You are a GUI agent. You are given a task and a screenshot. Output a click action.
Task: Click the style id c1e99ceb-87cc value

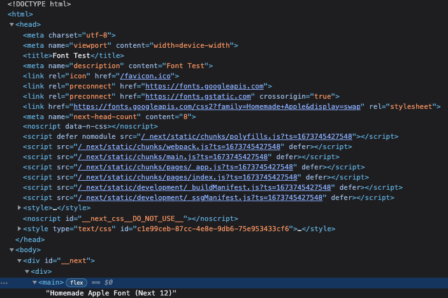[213, 229]
